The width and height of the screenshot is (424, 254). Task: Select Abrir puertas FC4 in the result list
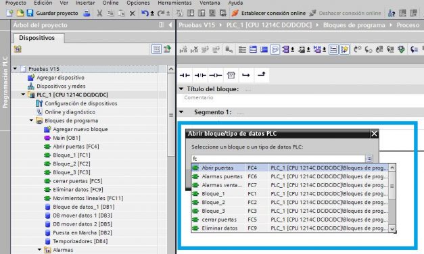(x=289, y=168)
